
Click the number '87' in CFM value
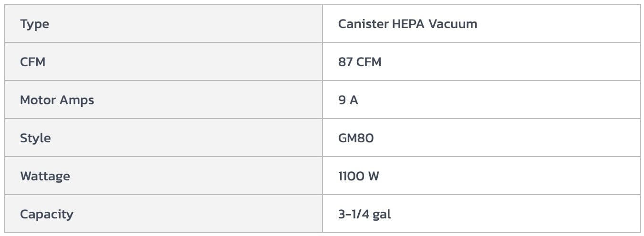pyautogui.click(x=345, y=62)
